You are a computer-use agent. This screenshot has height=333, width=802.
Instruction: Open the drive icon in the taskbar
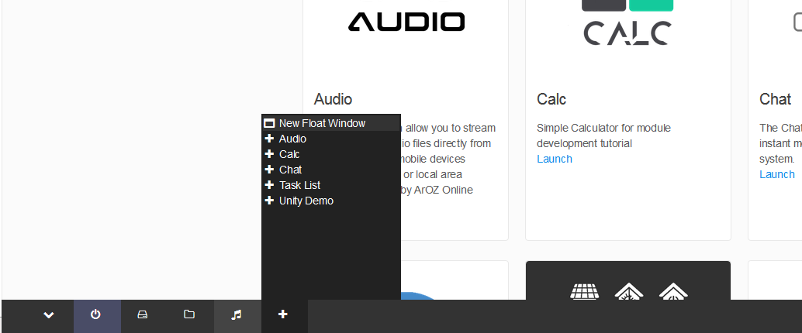(143, 314)
